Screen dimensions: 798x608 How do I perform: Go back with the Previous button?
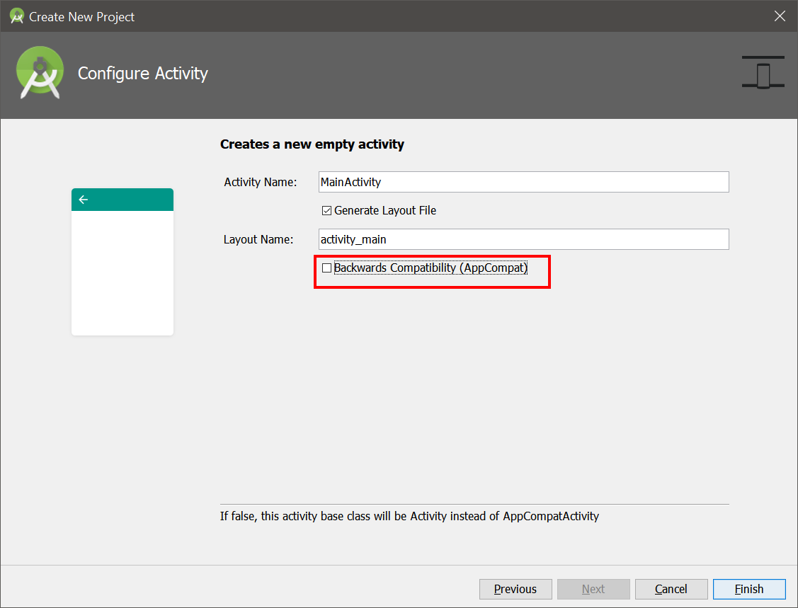(515, 589)
